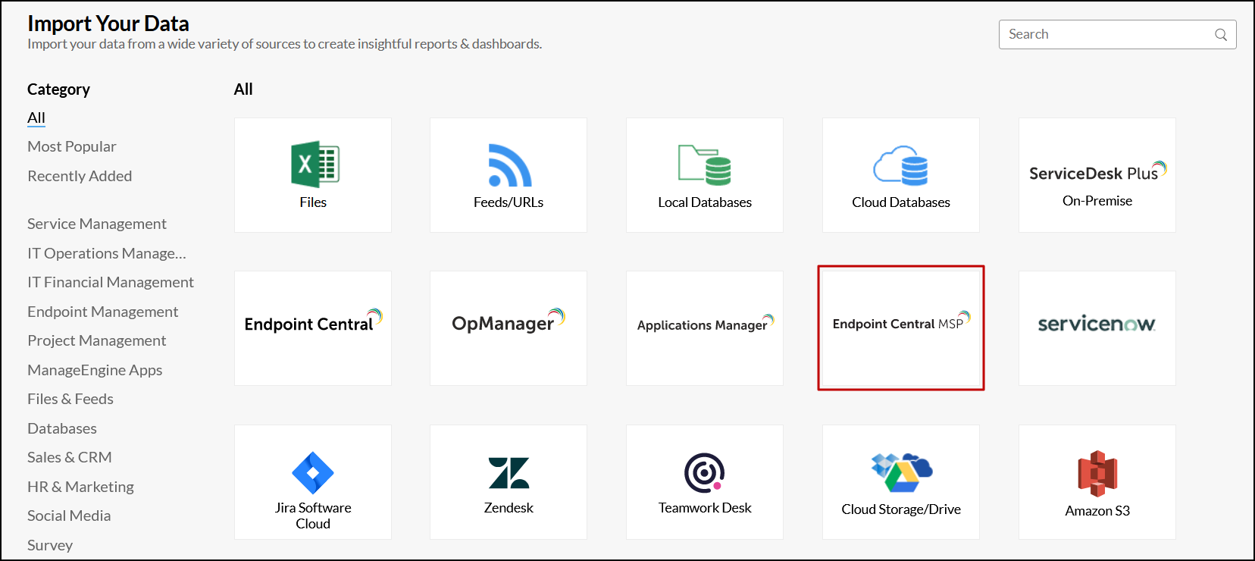Image resolution: width=1255 pixels, height=561 pixels.
Task: Open the Sales & CRM category
Action: tap(70, 457)
